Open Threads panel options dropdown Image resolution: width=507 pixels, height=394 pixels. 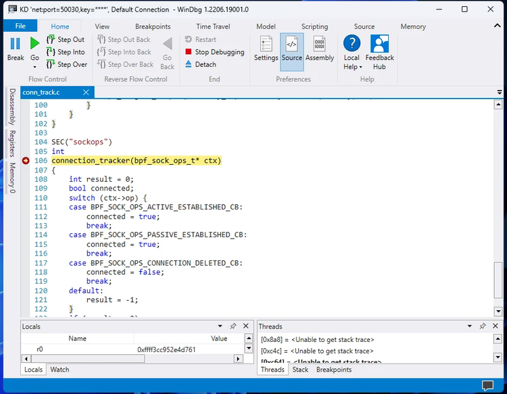tap(470, 326)
